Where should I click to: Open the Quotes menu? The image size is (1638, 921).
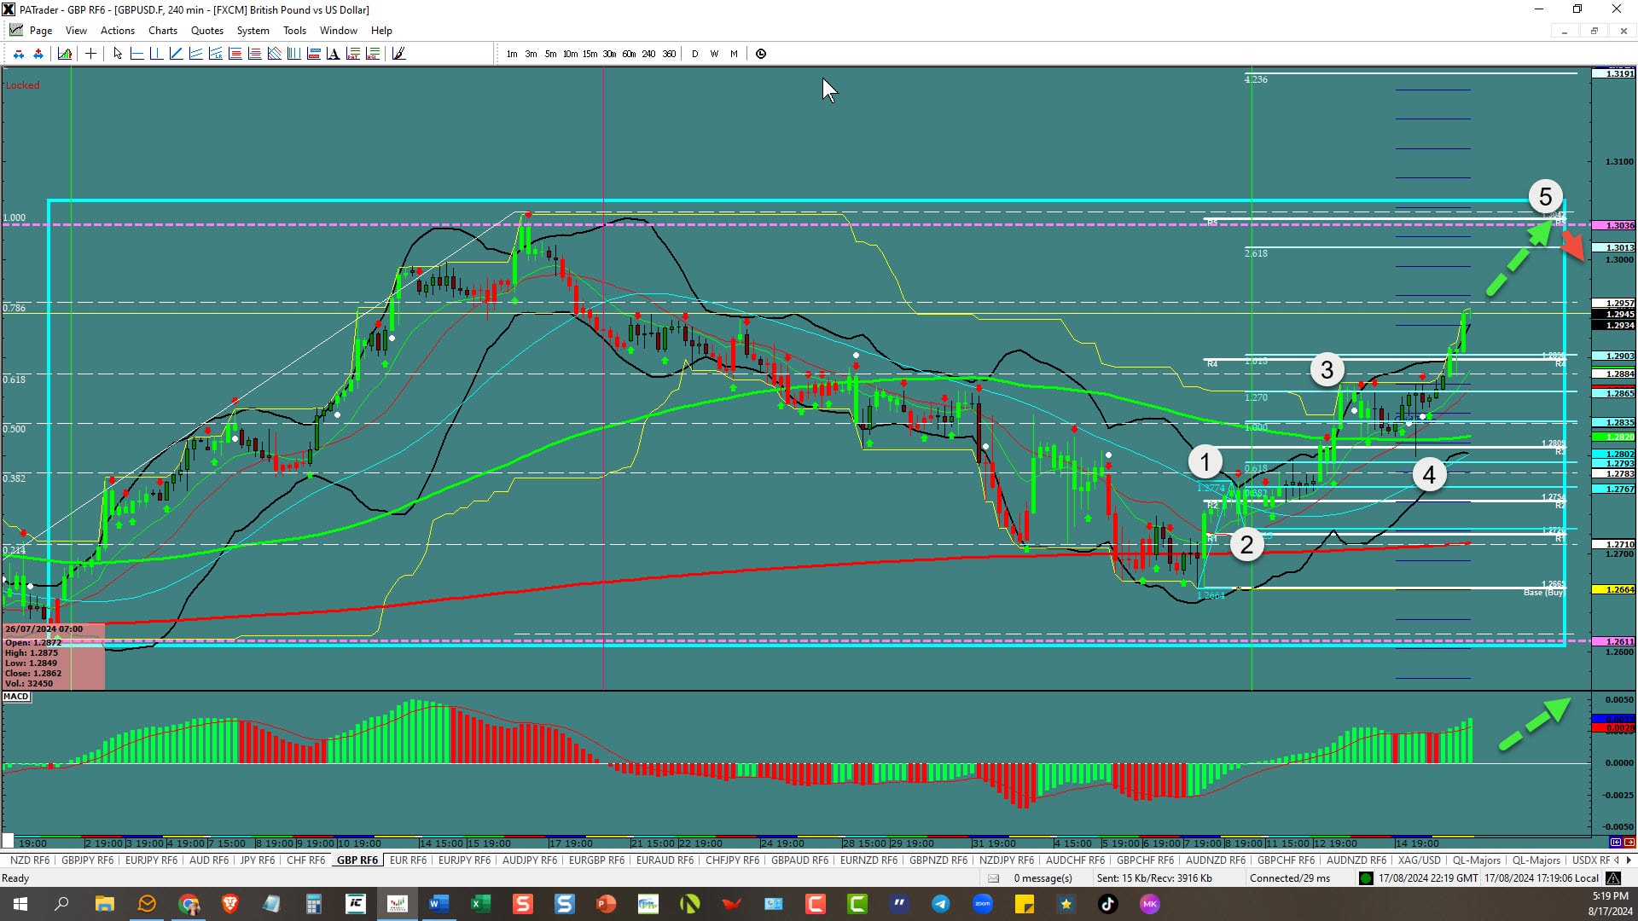click(206, 31)
